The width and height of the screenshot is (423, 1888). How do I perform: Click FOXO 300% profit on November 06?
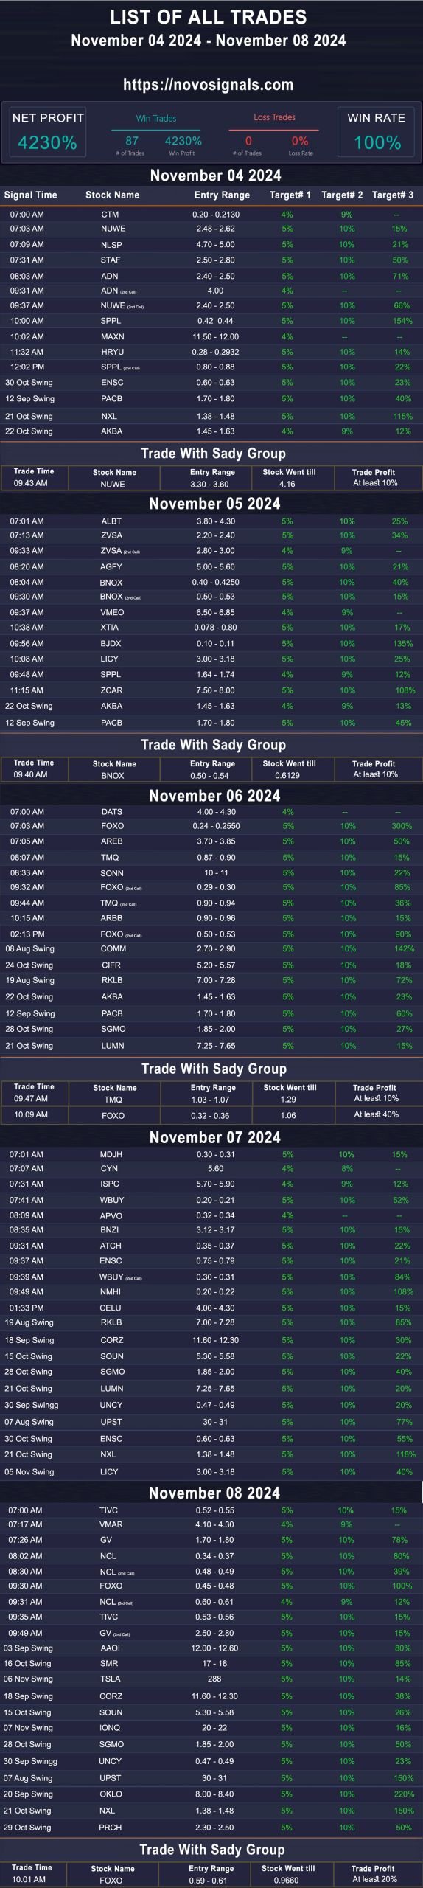402,826
